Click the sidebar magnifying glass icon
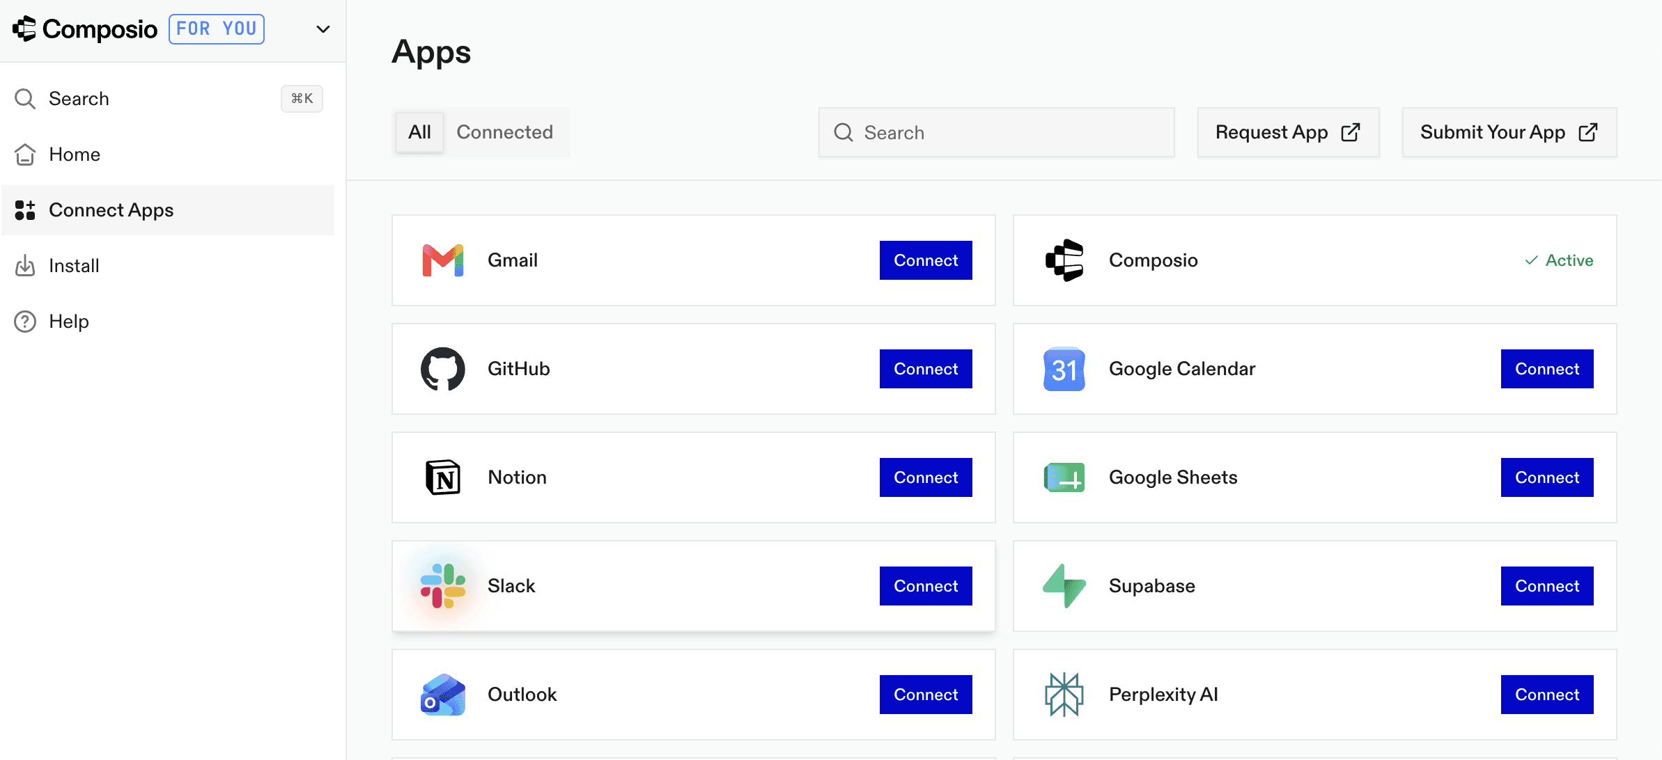The height and width of the screenshot is (760, 1662). [x=25, y=99]
